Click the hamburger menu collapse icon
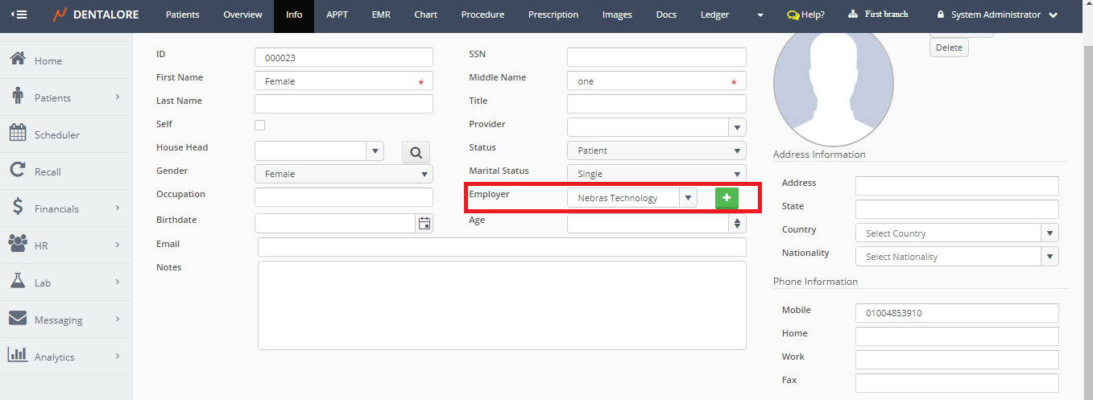This screenshot has width=1093, height=400. 19,14
